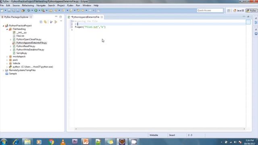Minimize the editor area
This screenshot has height=145, width=258.
(x=244, y=17)
